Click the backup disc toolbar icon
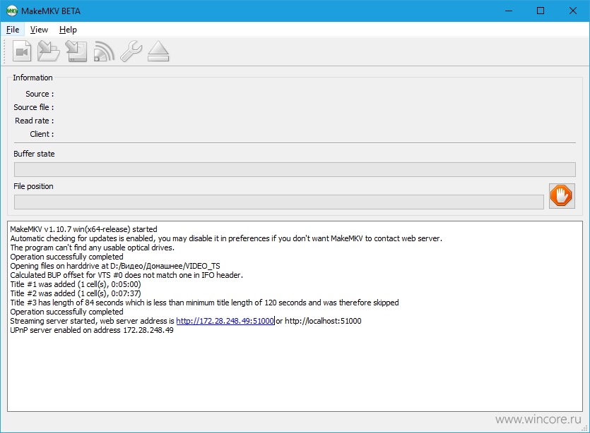 76,51
